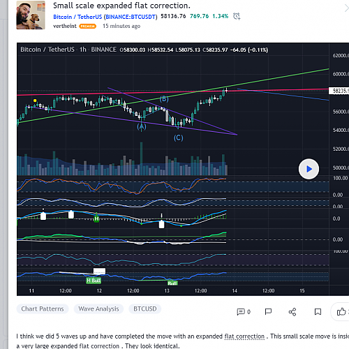Click the (A) wave label on chart

click(142, 126)
